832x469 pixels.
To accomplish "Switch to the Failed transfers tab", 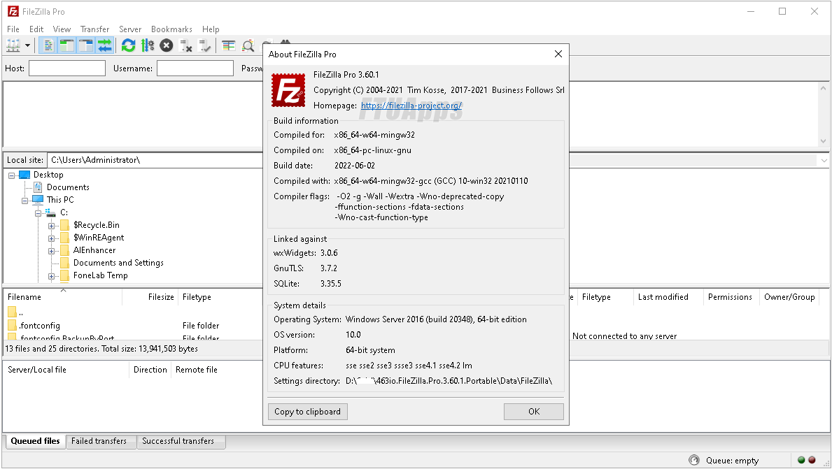I will pos(99,441).
